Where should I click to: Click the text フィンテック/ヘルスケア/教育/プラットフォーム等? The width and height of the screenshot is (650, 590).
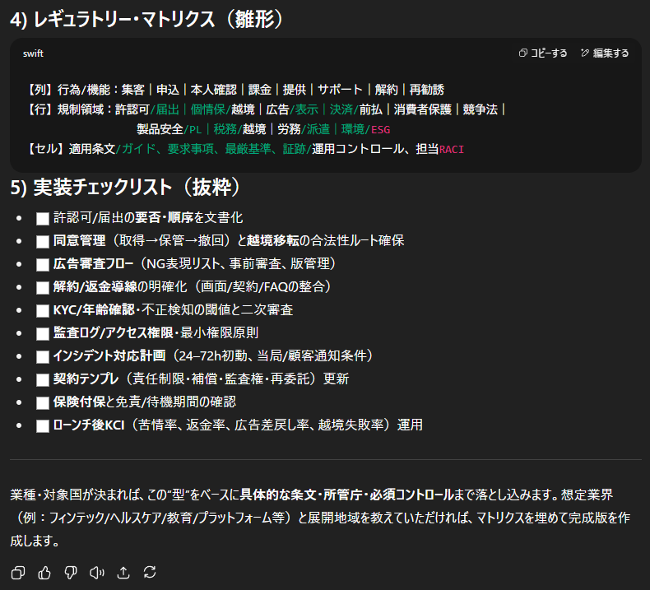coord(167,518)
